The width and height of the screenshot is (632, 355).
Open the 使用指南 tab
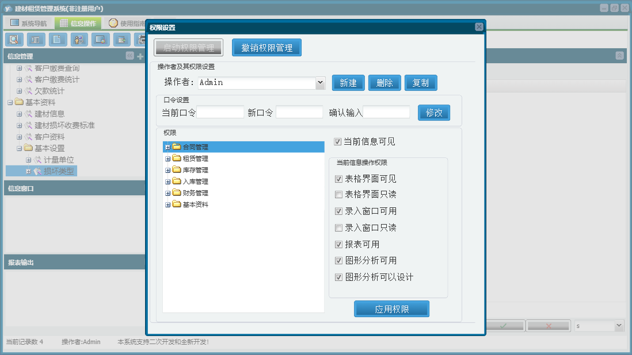(x=127, y=24)
